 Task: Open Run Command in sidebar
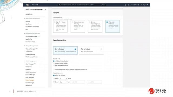(30, 77)
